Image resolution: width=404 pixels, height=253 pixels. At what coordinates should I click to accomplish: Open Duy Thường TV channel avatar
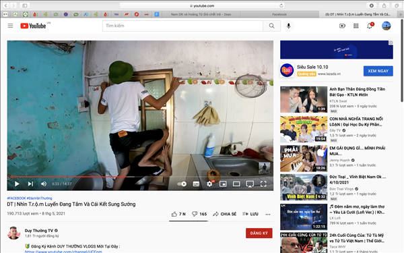coord(13,233)
